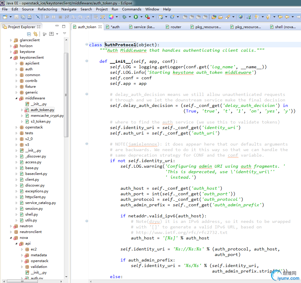Viewport: 301px width, 283px height.
Task: Click the green Run icon
Action: coord(136,17)
